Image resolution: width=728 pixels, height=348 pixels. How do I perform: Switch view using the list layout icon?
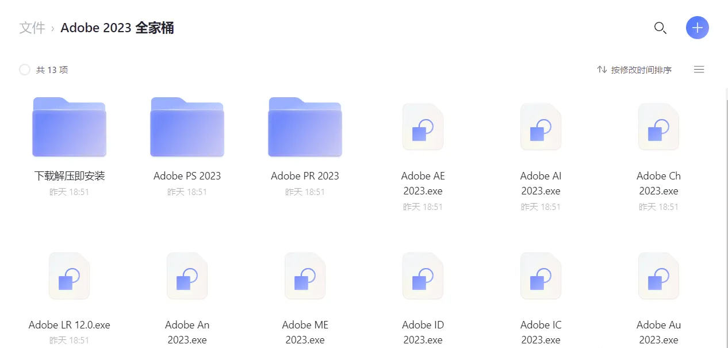[699, 70]
